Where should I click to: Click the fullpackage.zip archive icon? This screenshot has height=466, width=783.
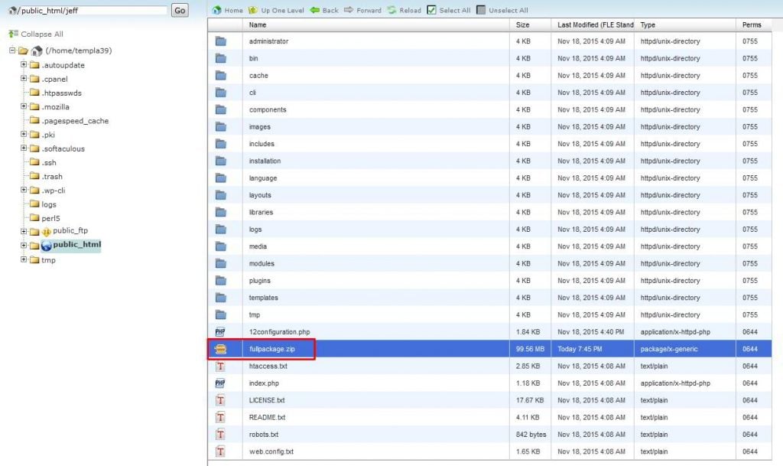(x=220, y=349)
